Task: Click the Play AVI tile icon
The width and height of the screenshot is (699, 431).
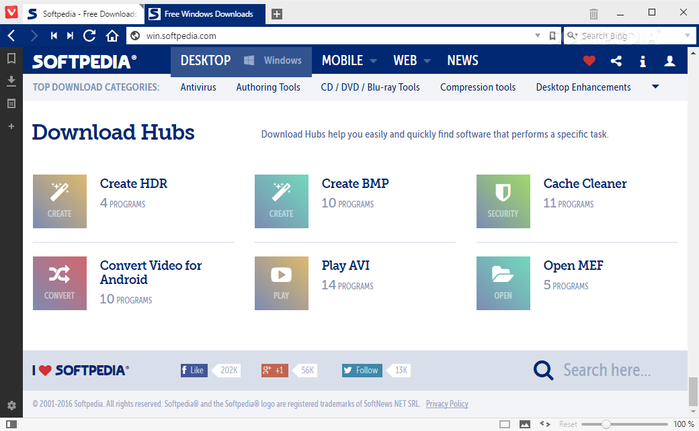Action: tap(282, 283)
